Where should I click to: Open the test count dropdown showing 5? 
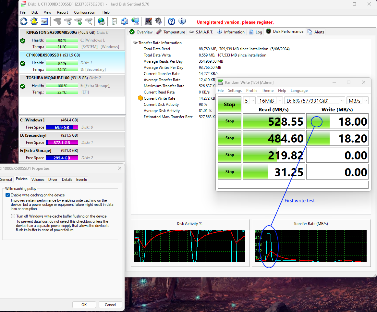tap(249, 101)
